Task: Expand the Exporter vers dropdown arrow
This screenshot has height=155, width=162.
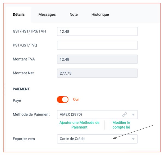Action: [x=133, y=139]
